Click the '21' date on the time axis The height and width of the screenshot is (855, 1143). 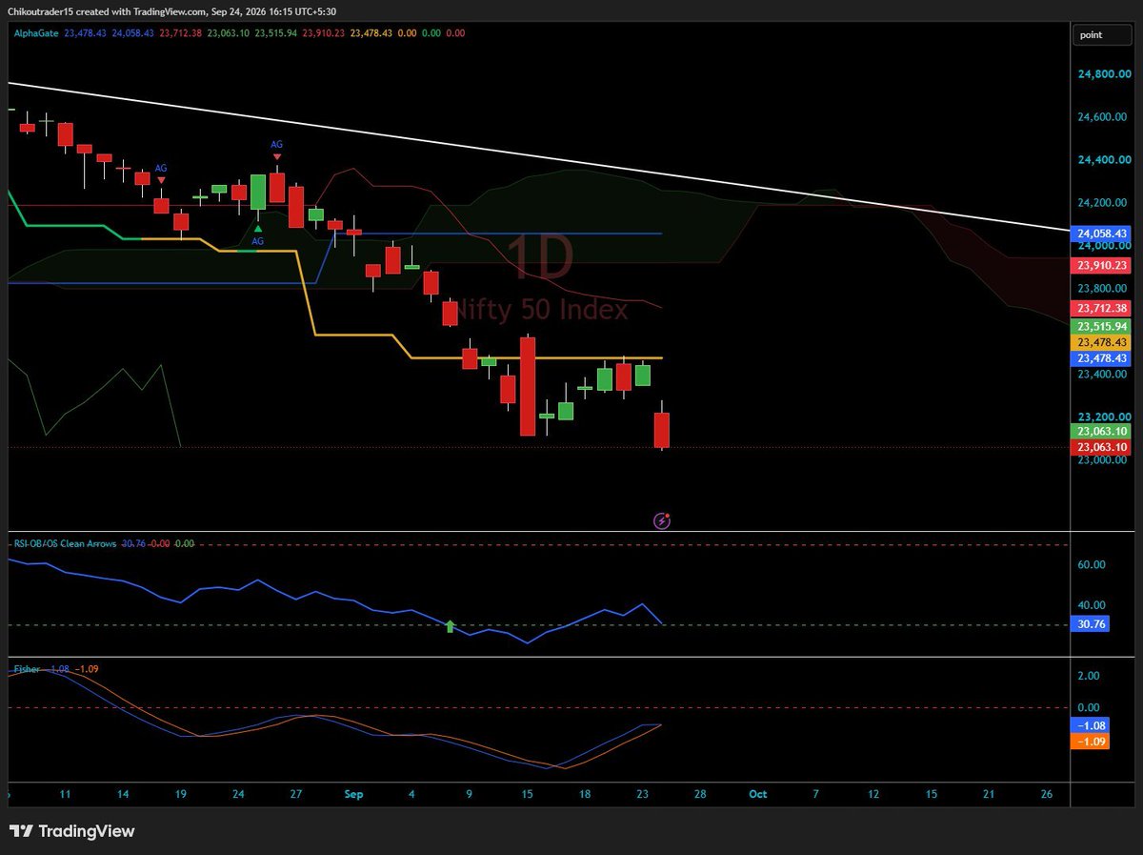989,794
